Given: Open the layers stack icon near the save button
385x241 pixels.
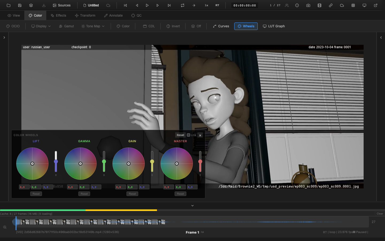Looking at the screenshot, I should pos(31,5).
